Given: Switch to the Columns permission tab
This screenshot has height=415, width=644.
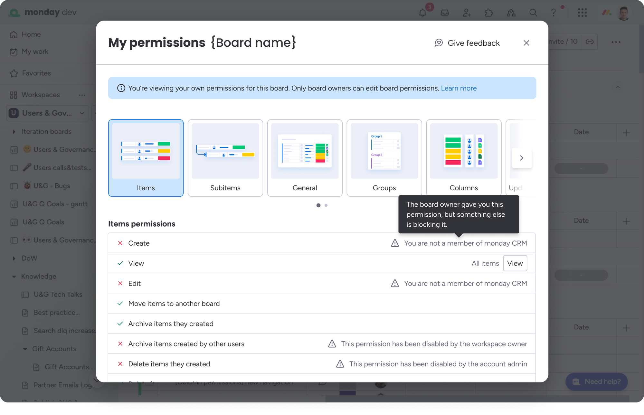Looking at the screenshot, I should coord(464,158).
